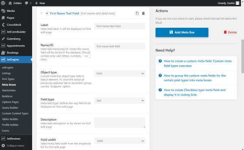Open JetFormBuilder in the sidebar
Screen dimensions: 244x150
click(x=16, y=32)
